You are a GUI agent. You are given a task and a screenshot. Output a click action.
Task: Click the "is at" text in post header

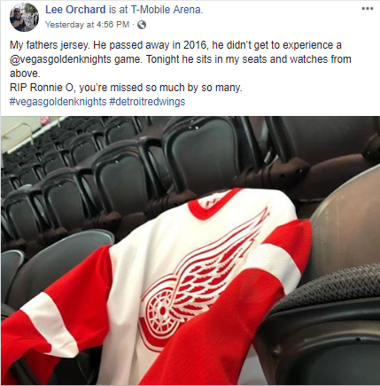point(118,10)
